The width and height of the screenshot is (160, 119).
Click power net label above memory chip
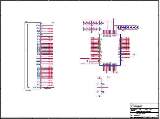pos(114,19)
